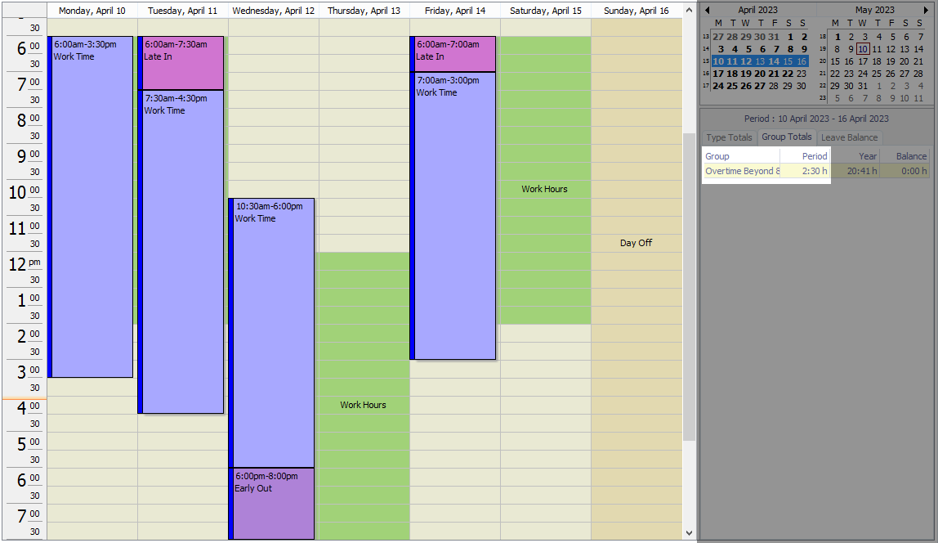Screen dimensions: 938x543
Task: Select the Group Totals tab
Action: coord(787,137)
